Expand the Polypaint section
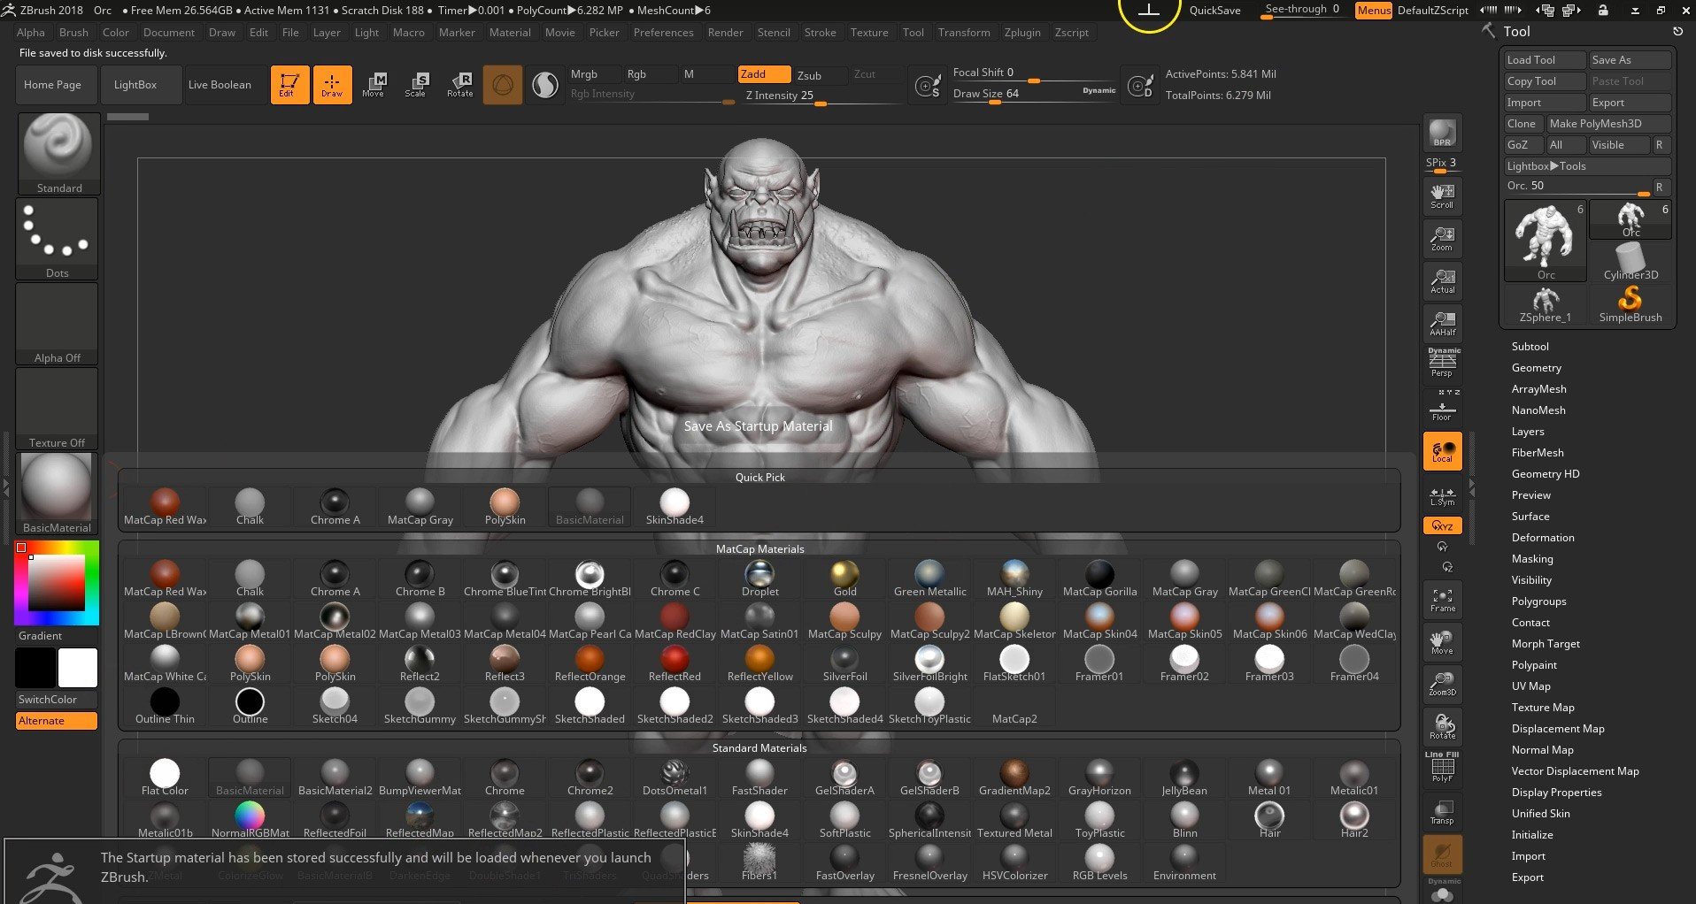This screenshot has height=904, width=1696. click(1534, 665)
